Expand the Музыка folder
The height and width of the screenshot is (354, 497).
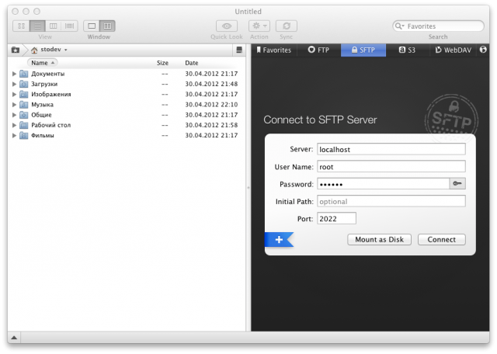click(14, 105)
